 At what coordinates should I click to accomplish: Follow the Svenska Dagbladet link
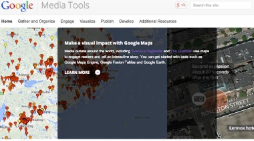(x=144, y=51)
